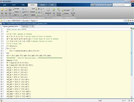The height and width of the screenshot is (102, 134).
Task: Close the trajectory_generation_ver2.m tab
Action: click(20, 26)
